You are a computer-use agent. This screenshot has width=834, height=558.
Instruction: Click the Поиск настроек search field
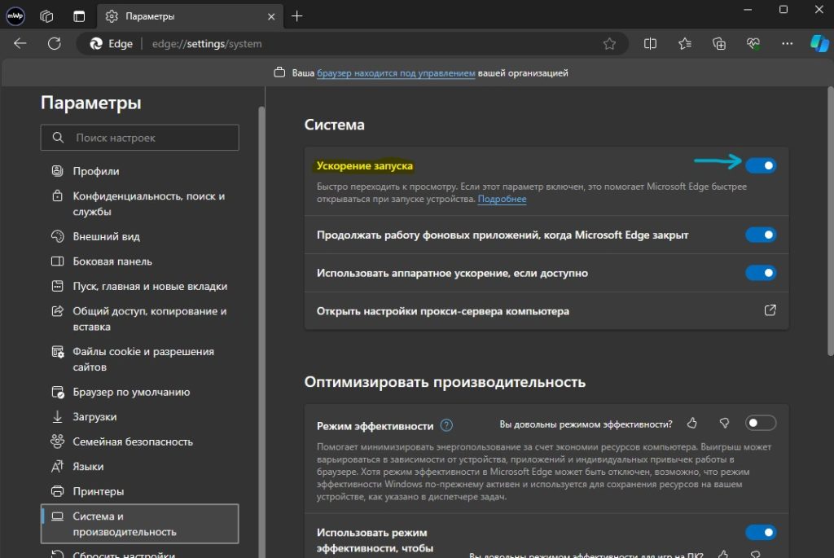pyautogui.click(x=140, y=138)
